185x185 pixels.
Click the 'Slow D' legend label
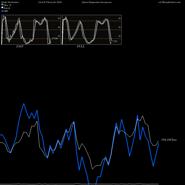coord(7,5)
